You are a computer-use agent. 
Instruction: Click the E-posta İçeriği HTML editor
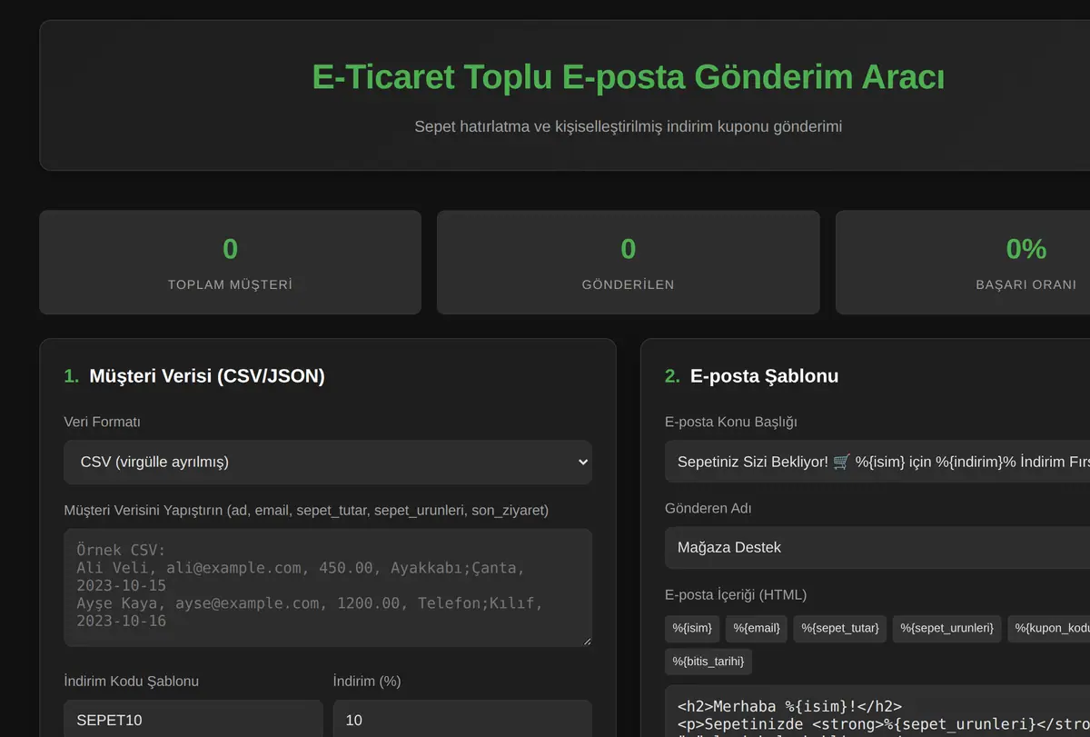point(877,711)
